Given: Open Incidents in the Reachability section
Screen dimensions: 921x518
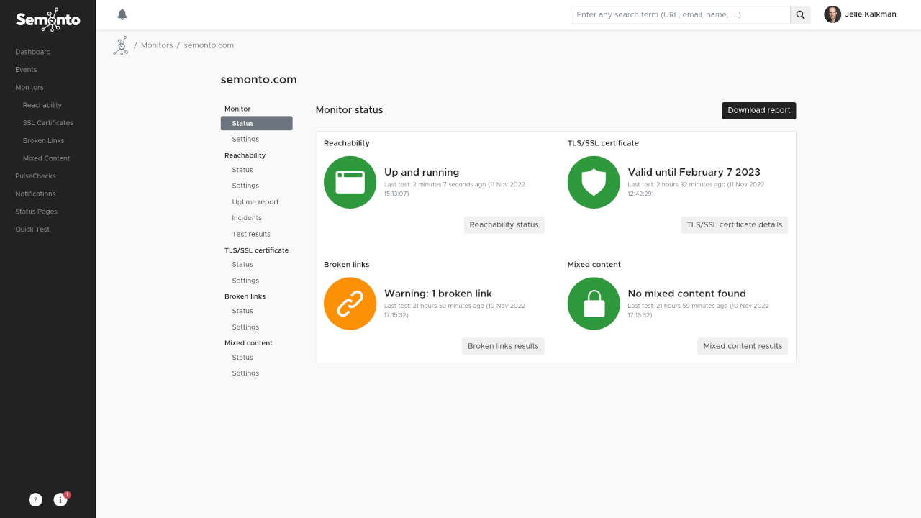Looking at the screenshot, I should 247,218.
